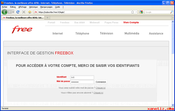Viewport: 175px width, 111px height.
Task: Click the free logo
Action: [22, 29]
